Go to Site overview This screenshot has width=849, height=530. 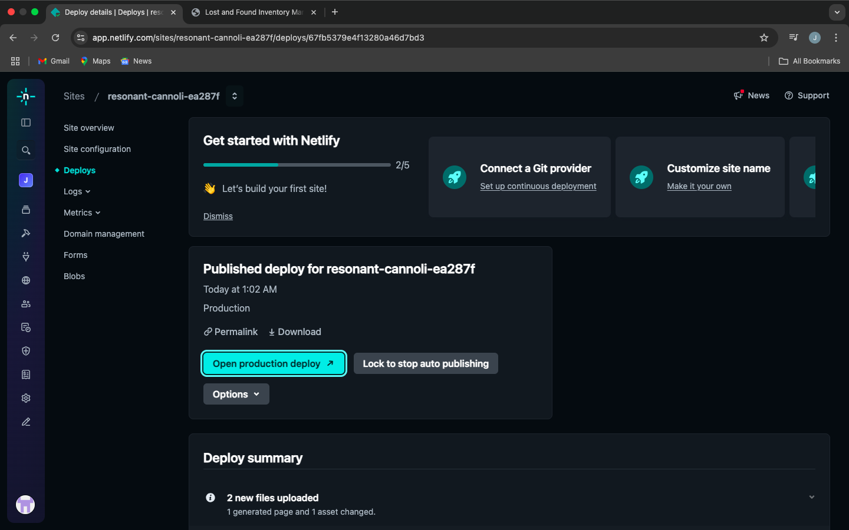pos(89,128)
